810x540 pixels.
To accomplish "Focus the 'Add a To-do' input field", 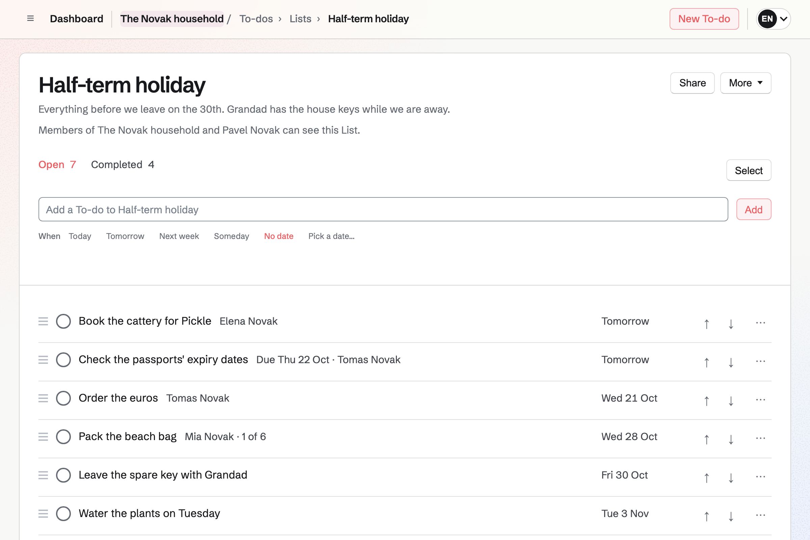I will [x=383, y=210].
